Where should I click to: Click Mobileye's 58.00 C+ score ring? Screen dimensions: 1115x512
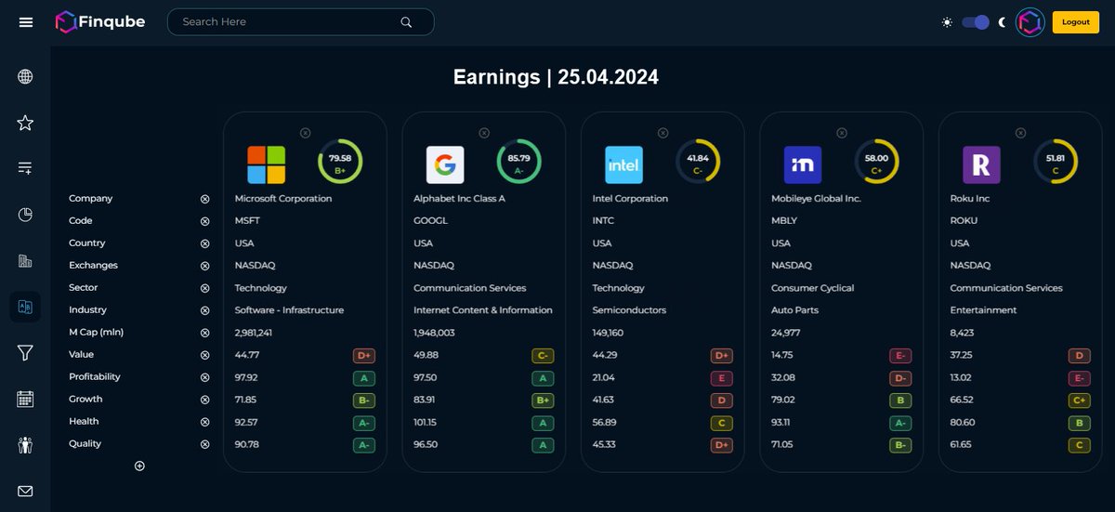[x=876, y=162]
